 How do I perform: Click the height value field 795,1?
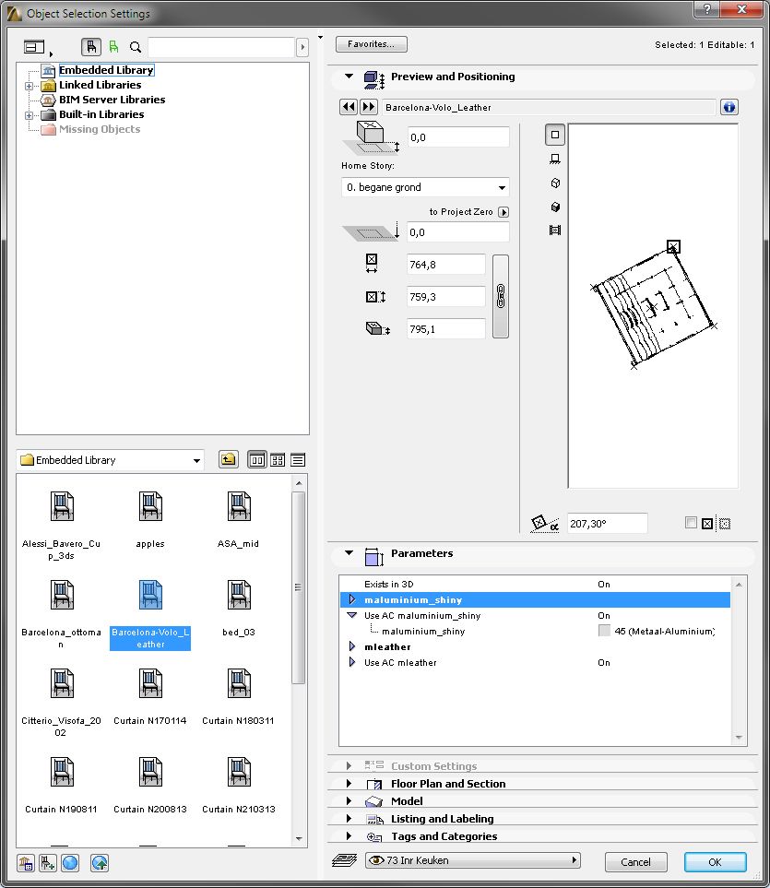point(446,329)
